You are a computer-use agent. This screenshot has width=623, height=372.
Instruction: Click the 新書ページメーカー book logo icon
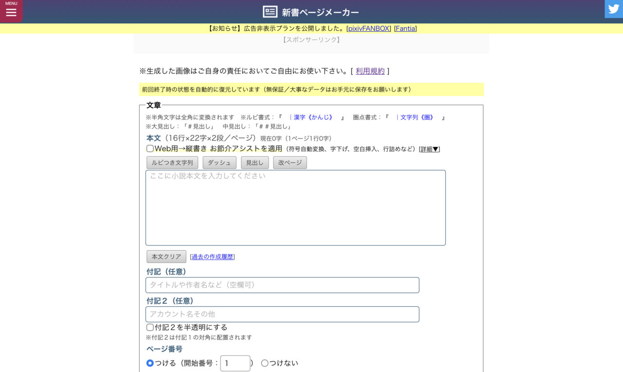pyautogui.click(x=270, y=11)
